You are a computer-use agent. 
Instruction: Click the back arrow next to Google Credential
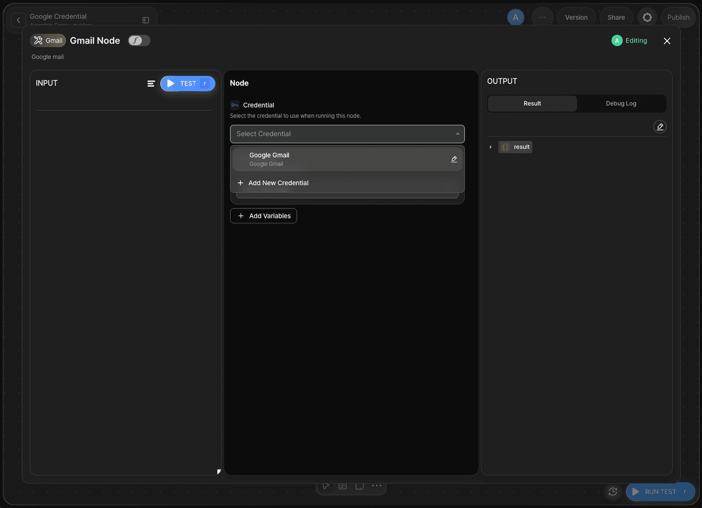pyautogui.click(x=18, y=20)
